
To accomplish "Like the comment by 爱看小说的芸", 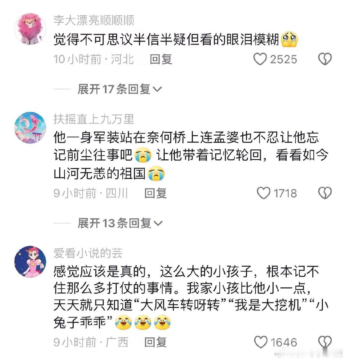I will (x=261, y=342).
